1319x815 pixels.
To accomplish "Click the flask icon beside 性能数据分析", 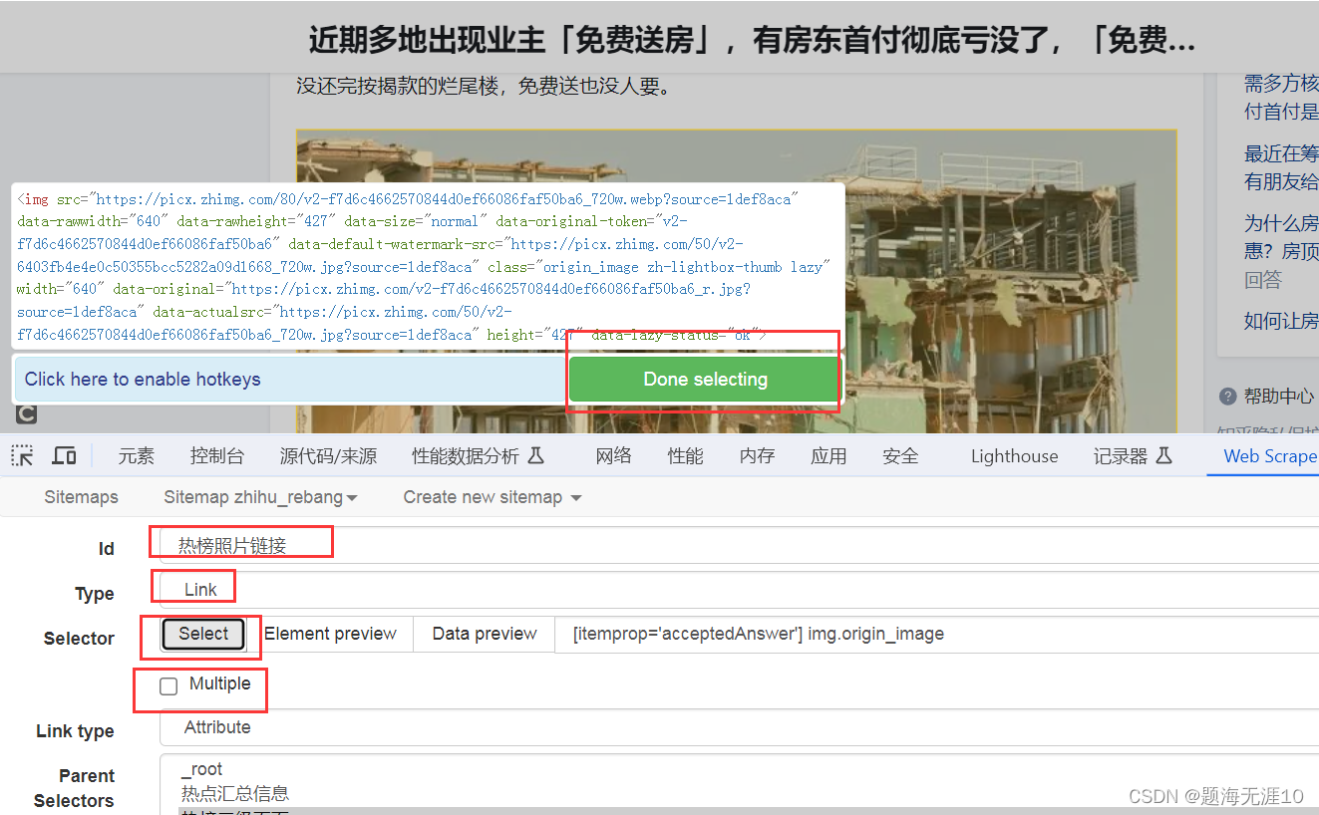I will pos(536,454).
